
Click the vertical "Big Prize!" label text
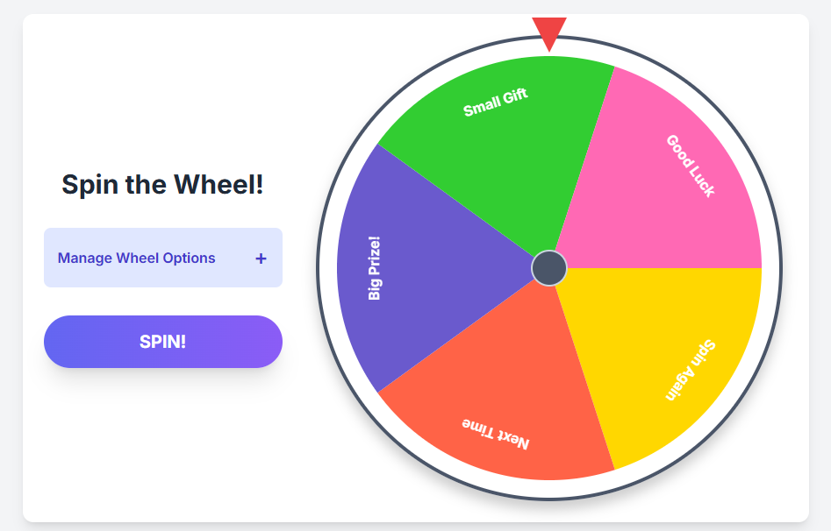pos(375,268)
